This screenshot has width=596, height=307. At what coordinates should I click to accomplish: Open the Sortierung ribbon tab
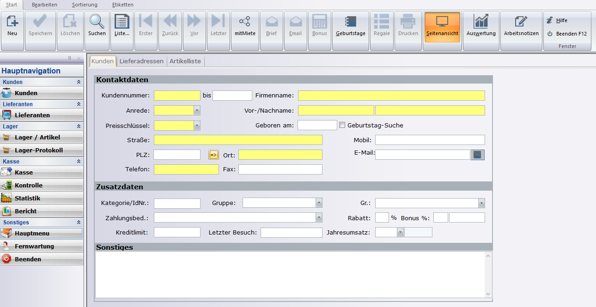point(85,5)
